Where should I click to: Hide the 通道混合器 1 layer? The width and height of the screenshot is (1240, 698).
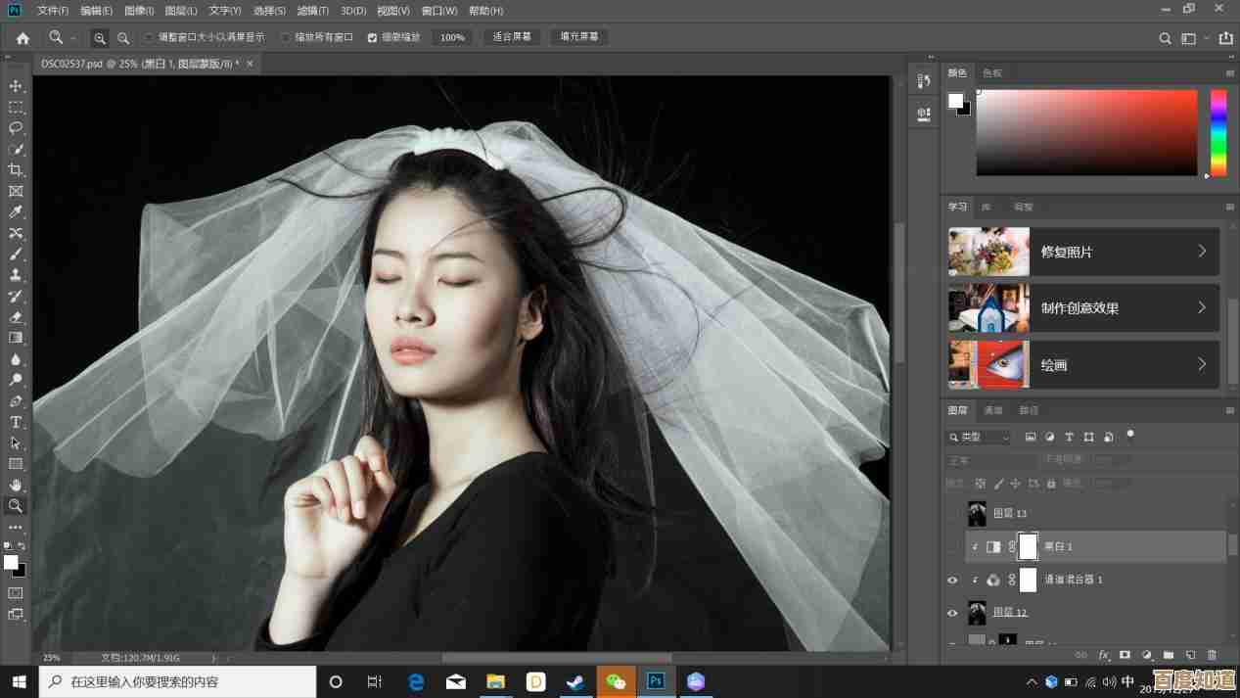[x=952, y=580]
